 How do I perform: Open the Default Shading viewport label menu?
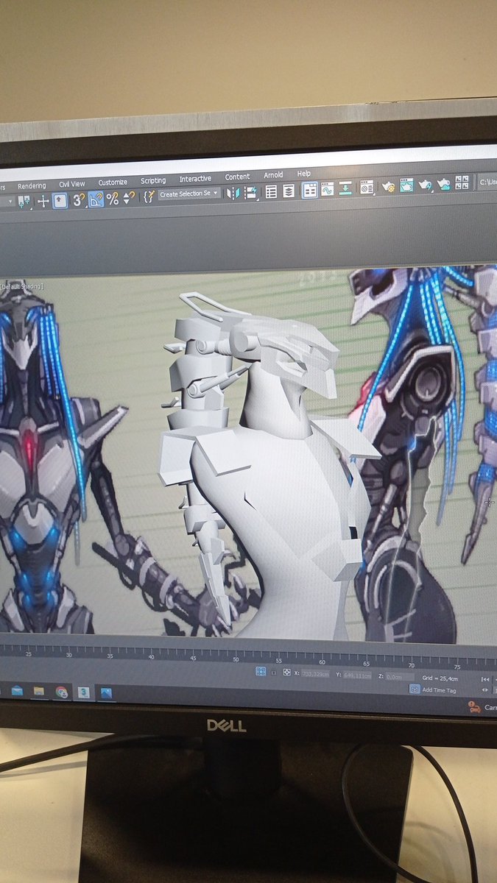coord(22,286)
